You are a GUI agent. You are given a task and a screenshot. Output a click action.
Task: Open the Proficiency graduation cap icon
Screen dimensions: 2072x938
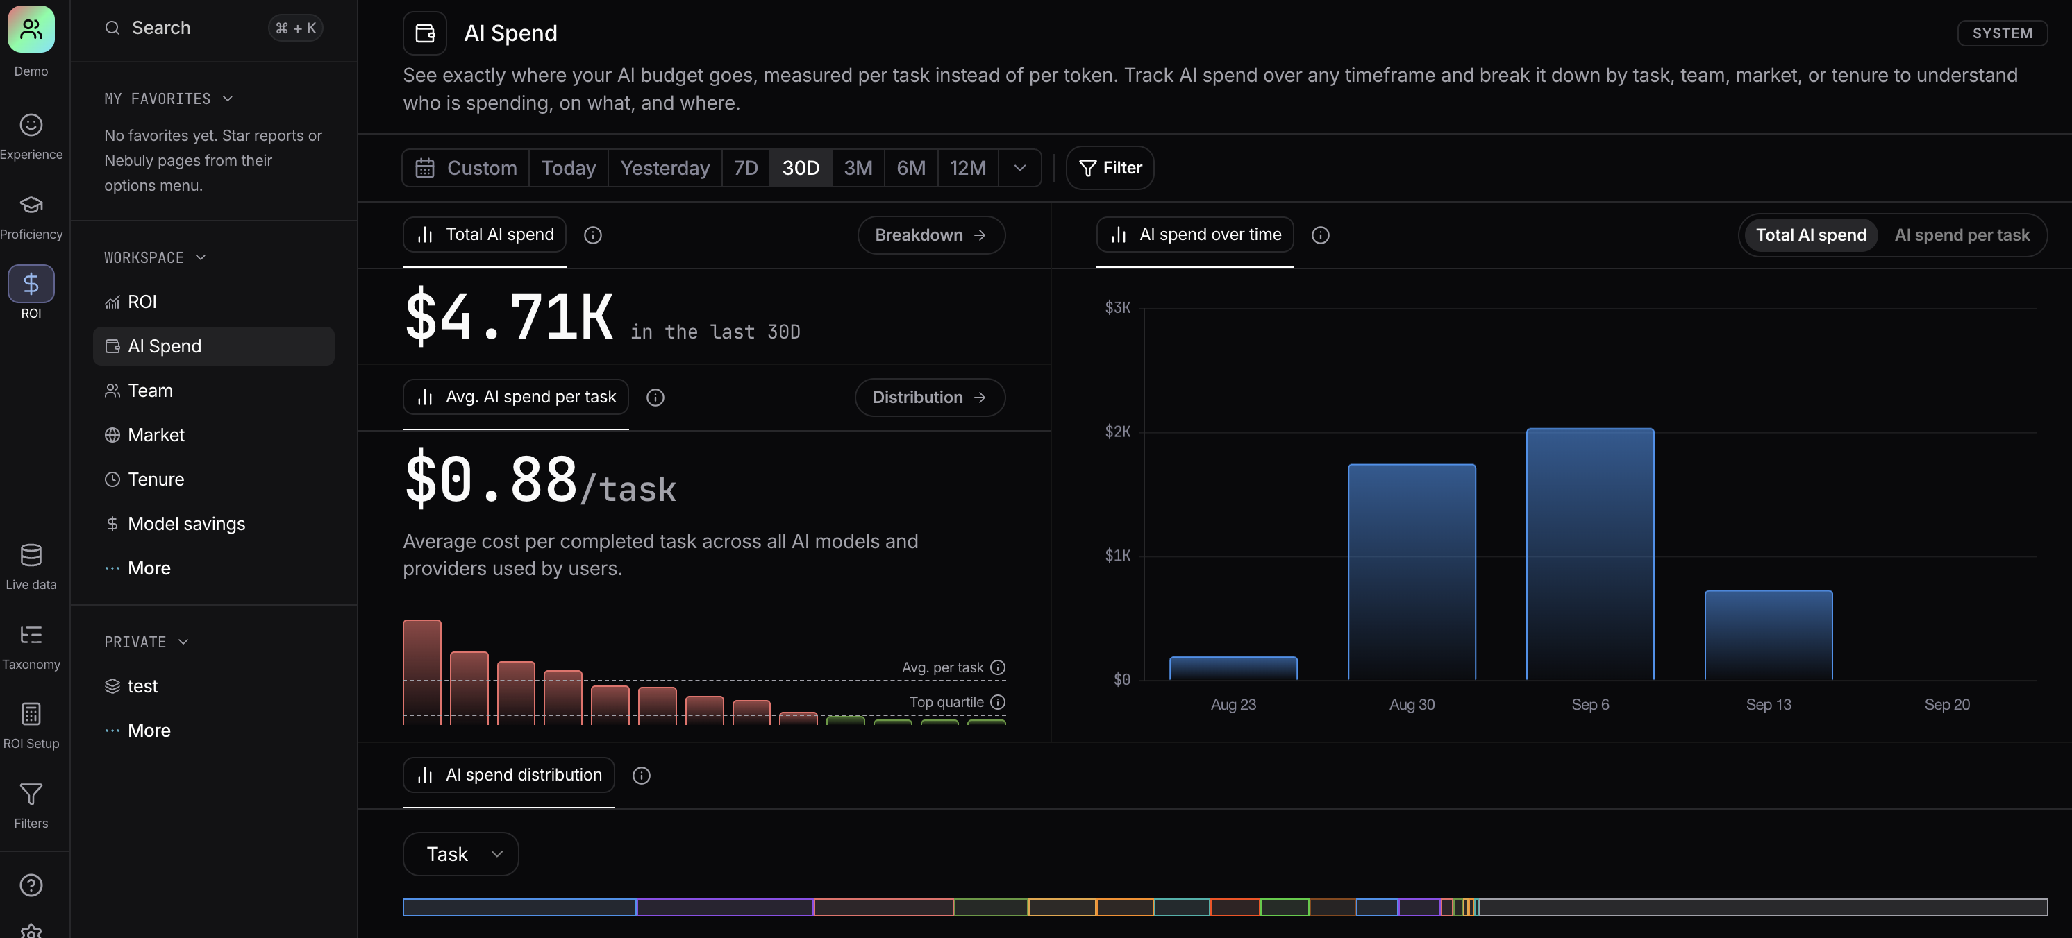pos(31,204)
